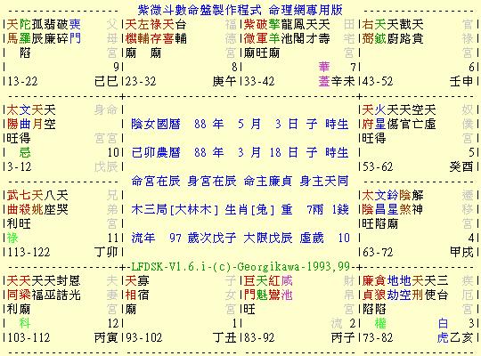Click the 虛歲 10 text
The height and width of the screenshot is (356, 481).
point(324,238)
